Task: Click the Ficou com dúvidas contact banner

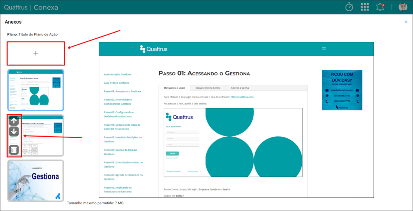Action: pos(342,90)
